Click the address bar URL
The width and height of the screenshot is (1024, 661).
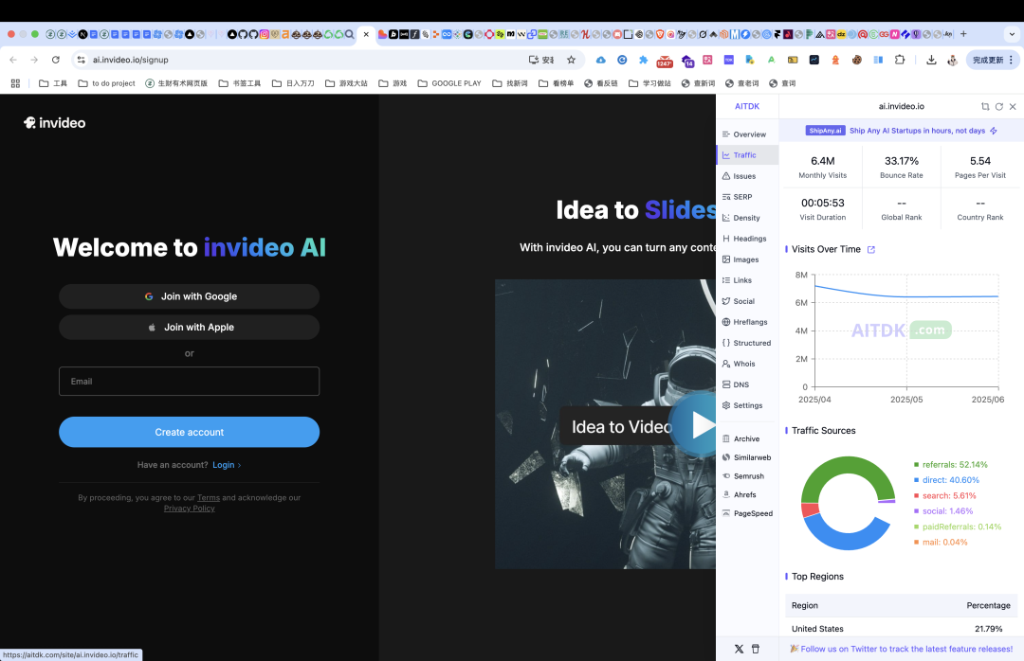(x=131, y=60)
